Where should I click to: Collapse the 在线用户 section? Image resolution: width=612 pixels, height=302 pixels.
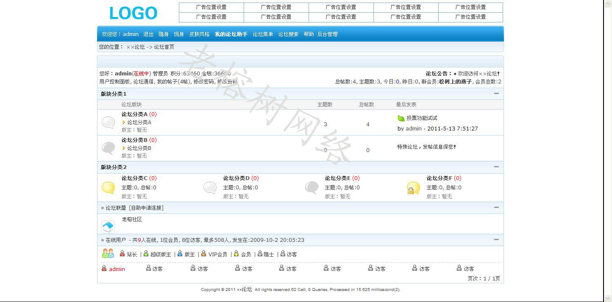tap(496, 240)
